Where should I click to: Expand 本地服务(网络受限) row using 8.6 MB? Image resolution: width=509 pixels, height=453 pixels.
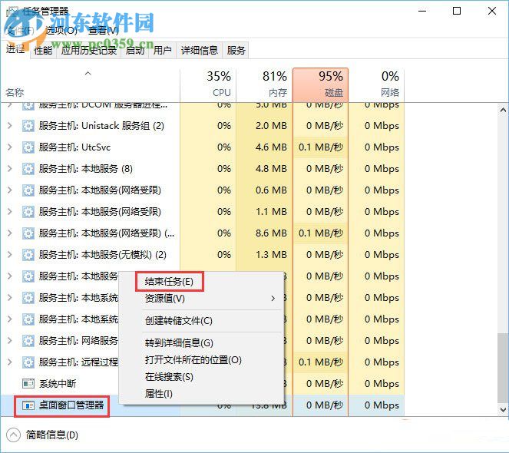(x=10, y=233)
